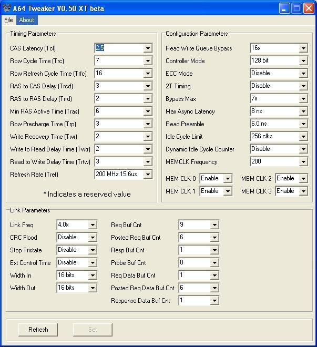This screenshot has height=347, width=317.
Task: Open the Width Out dropdown
Action: tap(93, 288)
